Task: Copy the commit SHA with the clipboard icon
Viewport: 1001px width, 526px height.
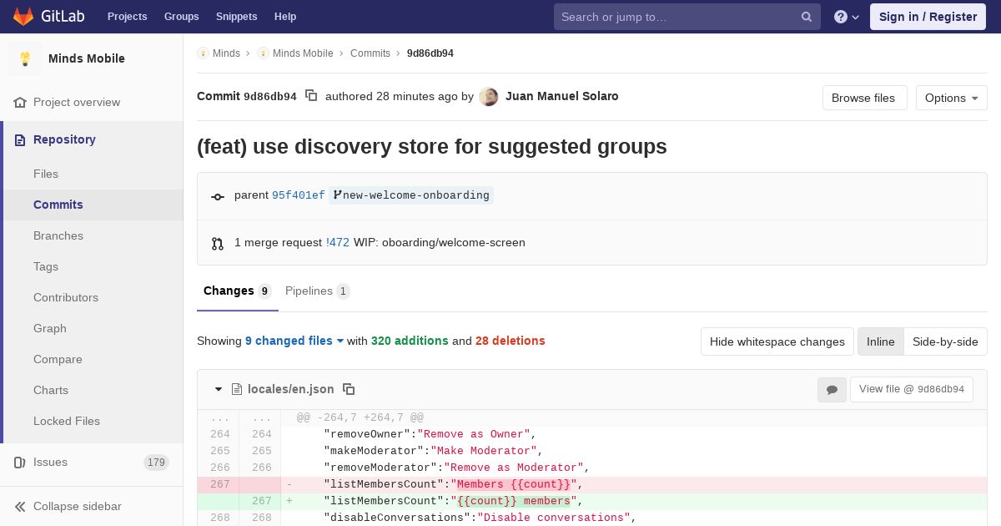Action: point(311,96)
